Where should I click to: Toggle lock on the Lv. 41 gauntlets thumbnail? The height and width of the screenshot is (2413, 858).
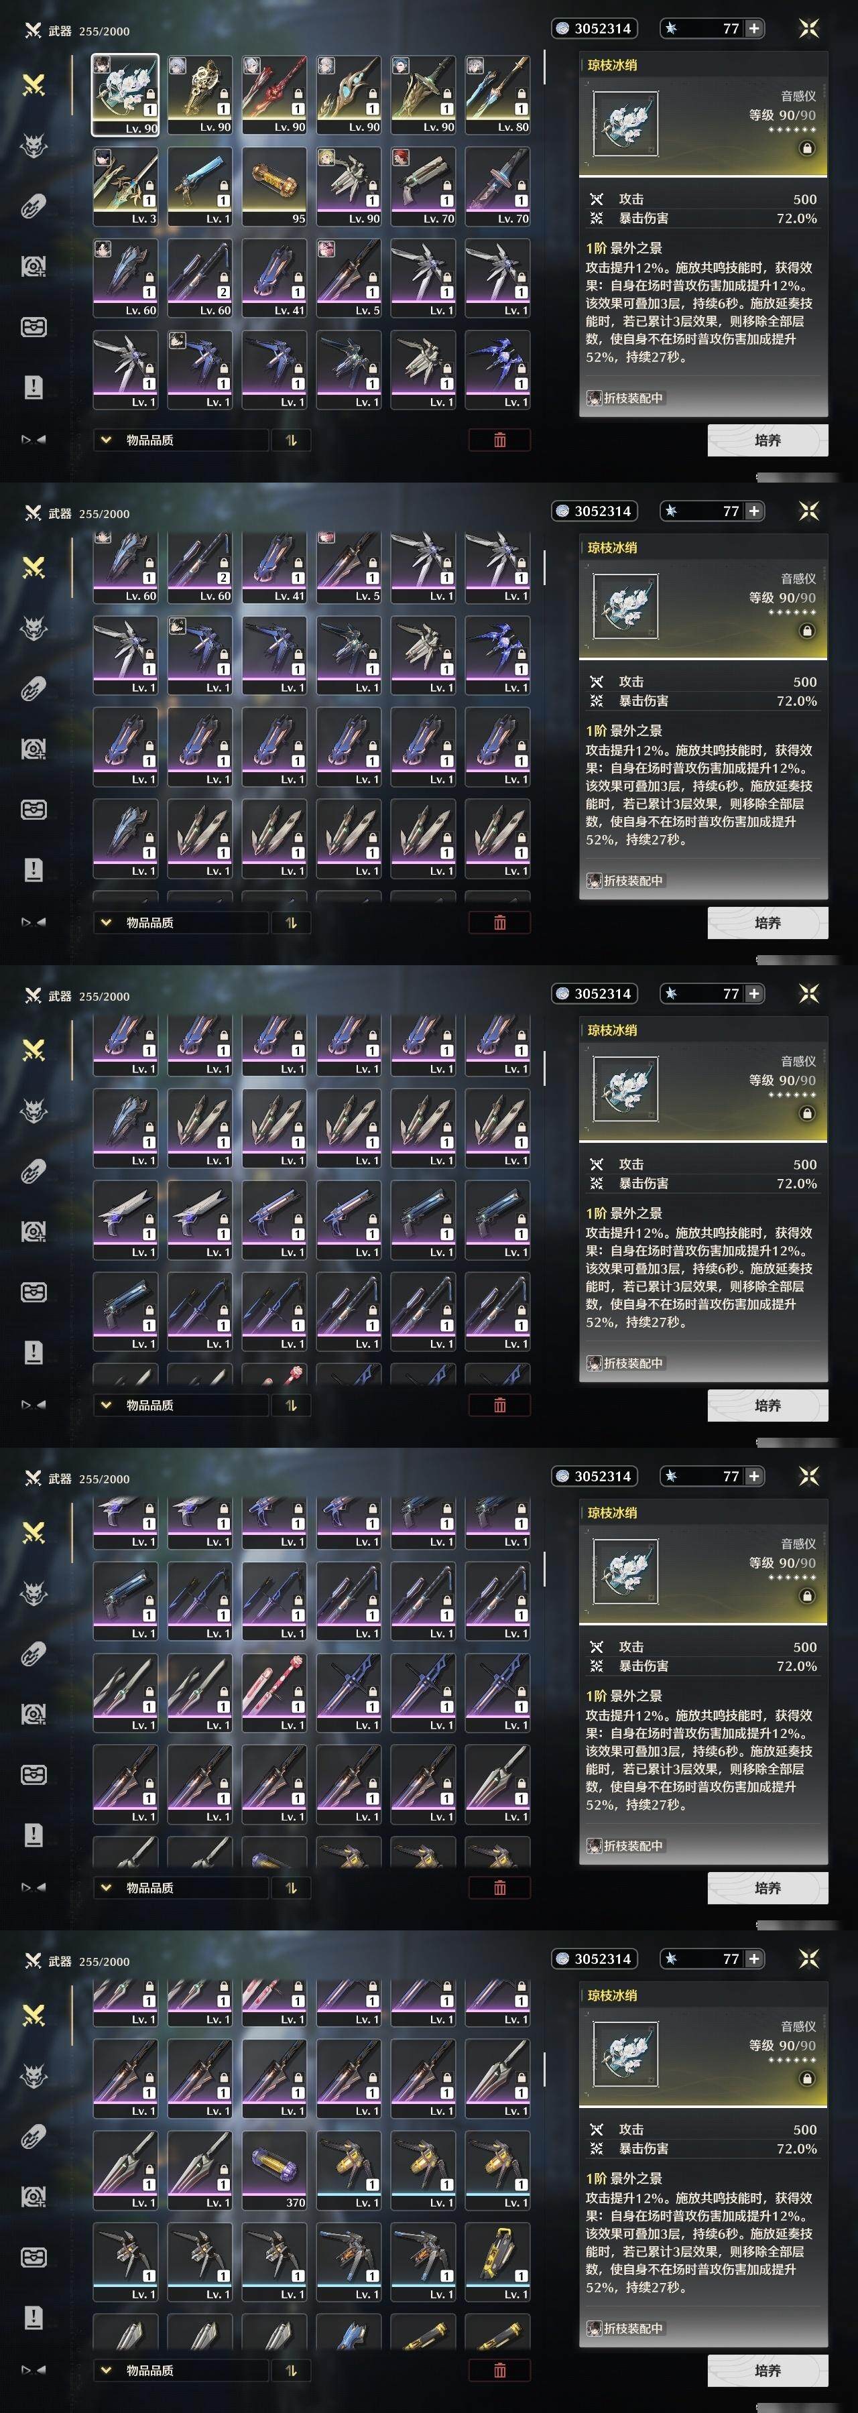click(298, 278)
